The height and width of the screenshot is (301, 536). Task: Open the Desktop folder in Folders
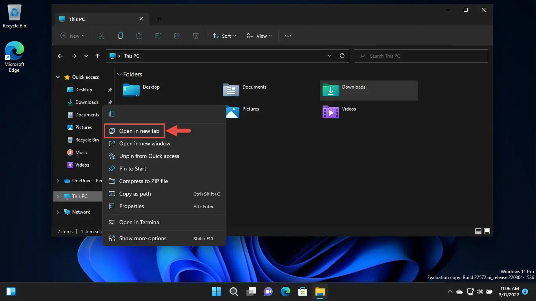(x=141, y=90)
